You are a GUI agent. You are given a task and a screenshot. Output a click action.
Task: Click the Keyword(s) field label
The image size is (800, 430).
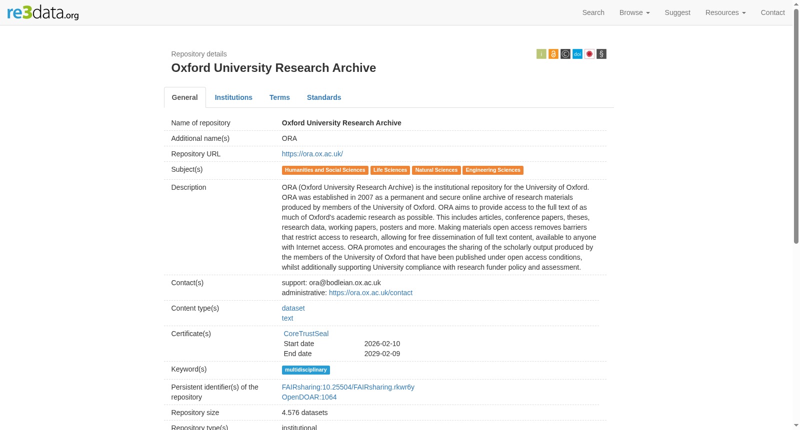click(189, 369)
